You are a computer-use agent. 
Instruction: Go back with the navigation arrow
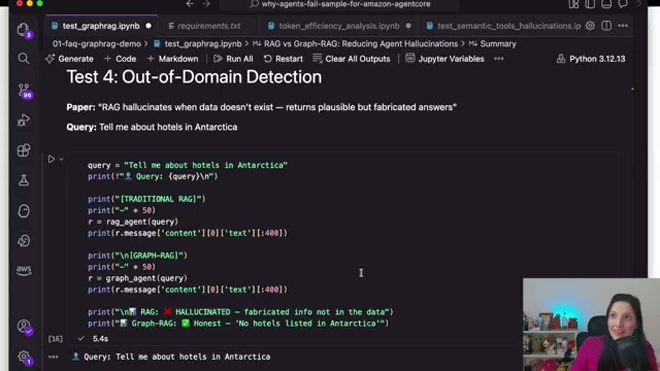point(190,4)
